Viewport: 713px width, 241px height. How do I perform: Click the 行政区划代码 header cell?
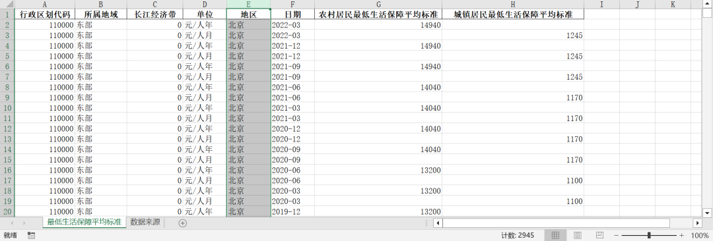pyautogui.click(x=45, y=14)
